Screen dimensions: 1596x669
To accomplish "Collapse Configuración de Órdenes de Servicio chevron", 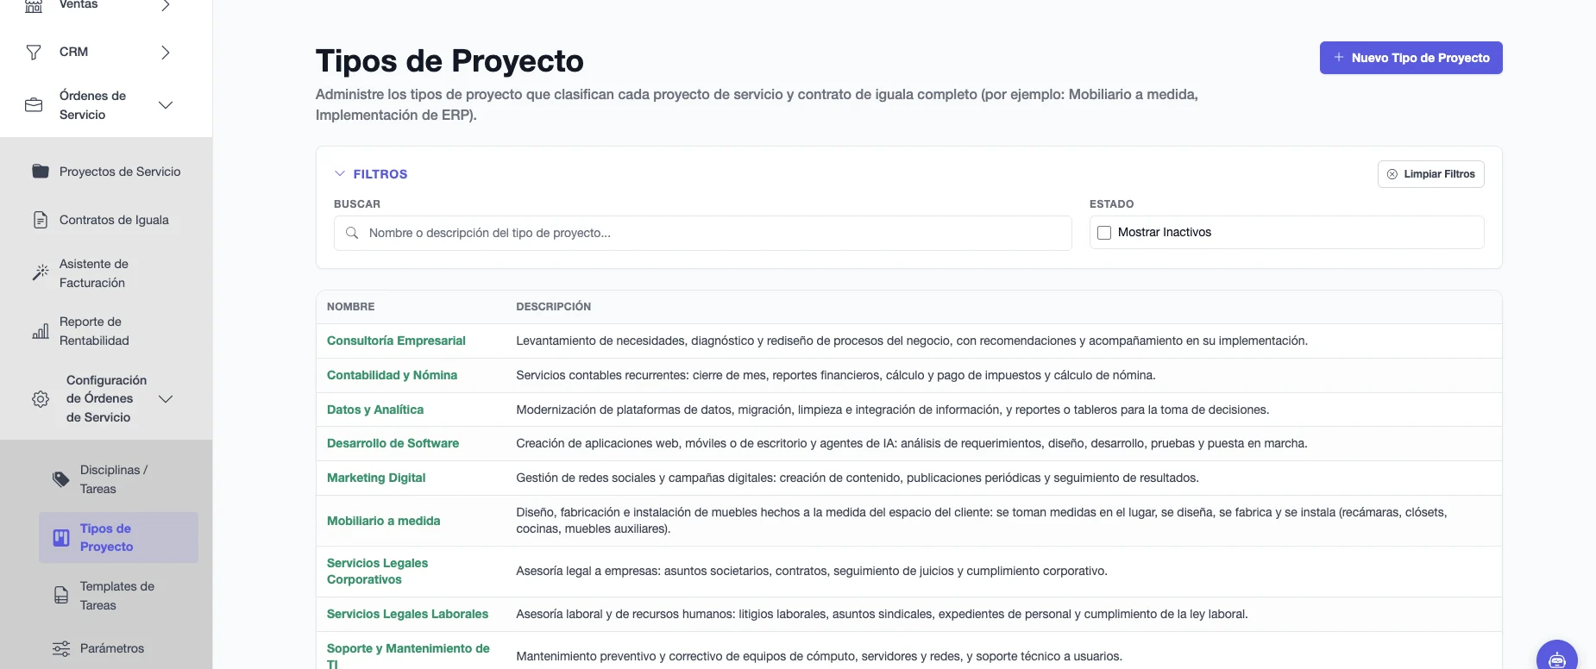I will [166, 399].
